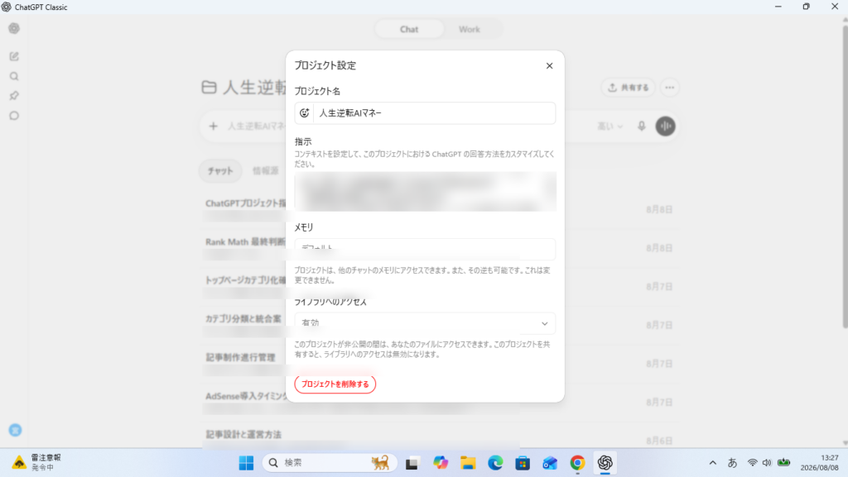Click the volume speaker tray icon
This screenshot has height=477, width=848.
click(x=767, y=463)
